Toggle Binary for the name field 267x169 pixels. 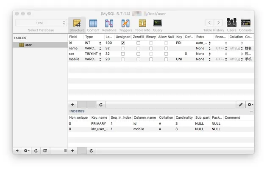tap(151, 49)
